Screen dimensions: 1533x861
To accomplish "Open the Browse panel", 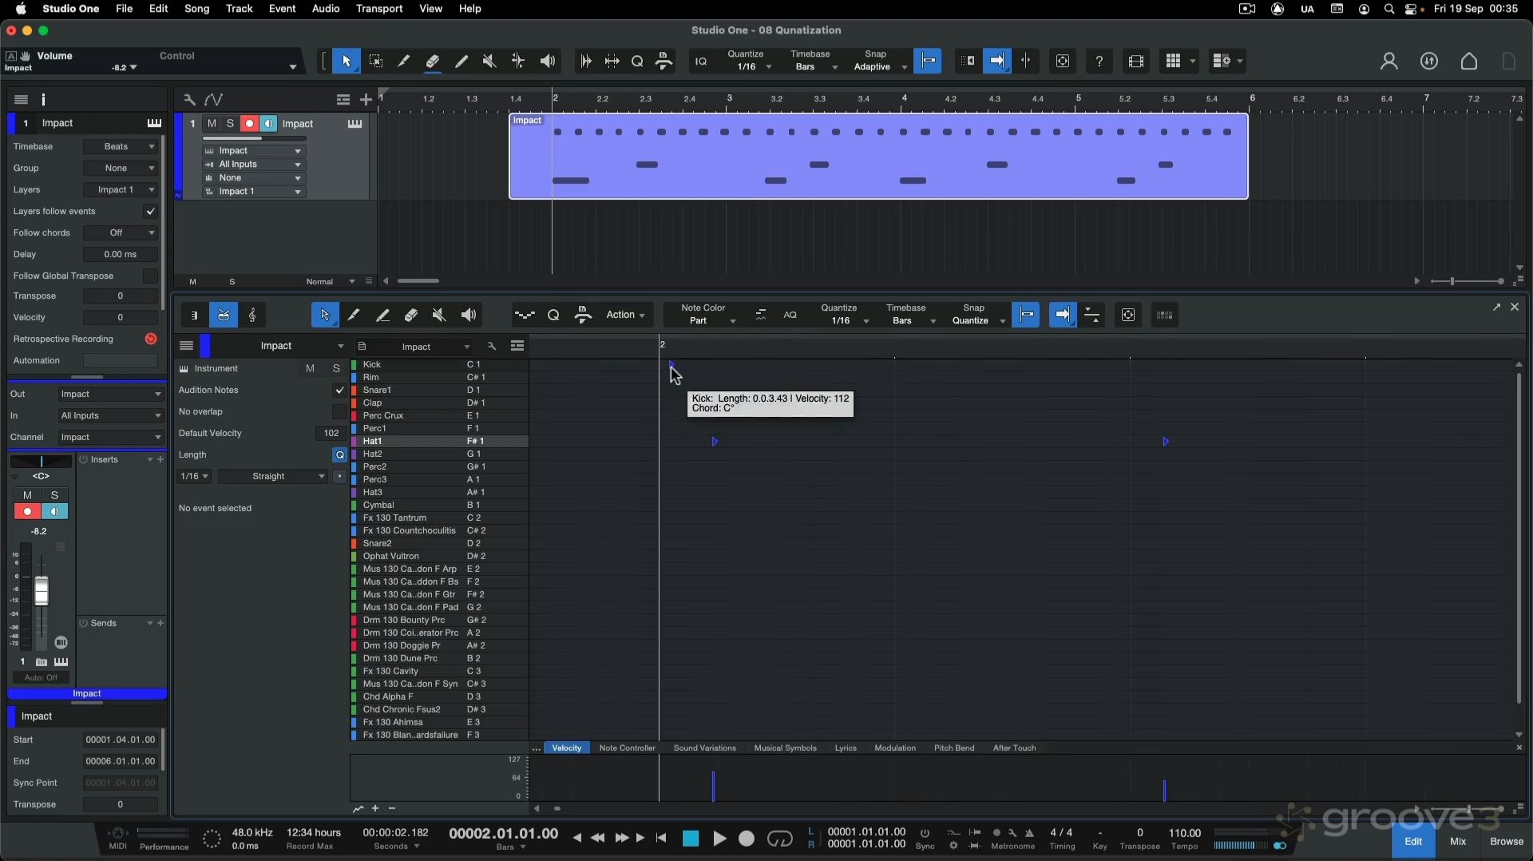I will 1506,841.
